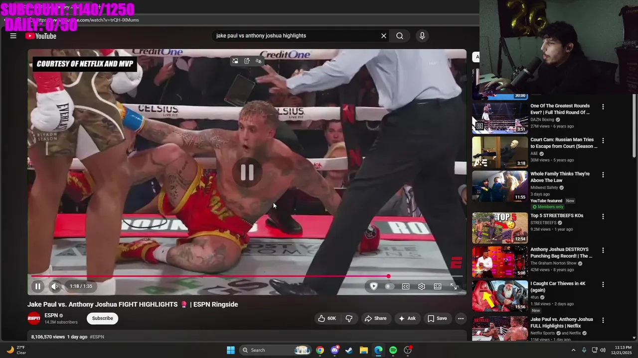The image size is (638, 358).
Task: Open video settings gear in the player
Action: coord(422,286)
